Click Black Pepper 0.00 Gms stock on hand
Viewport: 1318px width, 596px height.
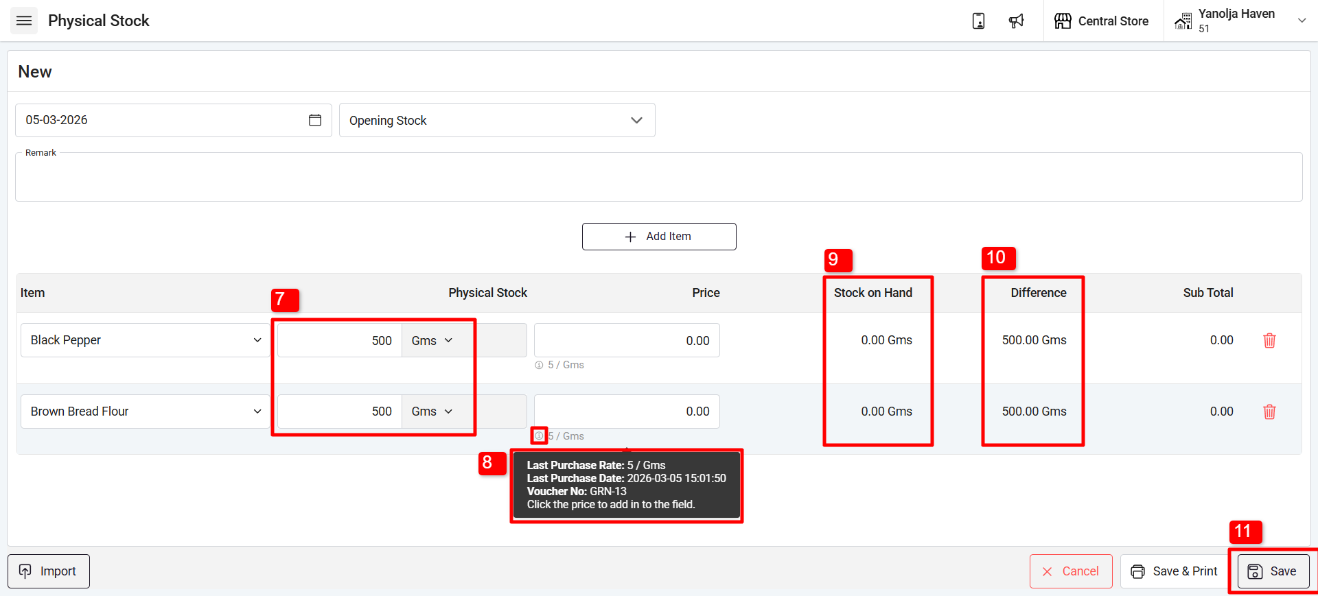click(x=886, y=340)
